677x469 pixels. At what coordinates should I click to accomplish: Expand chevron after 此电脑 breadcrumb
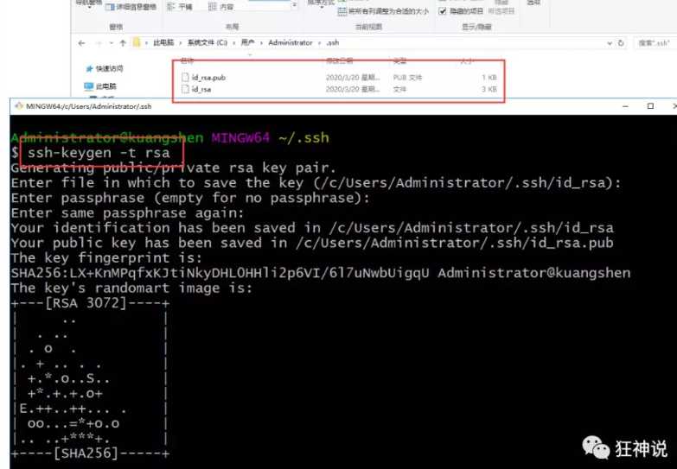pyautogui.click(x=181, y=42)
